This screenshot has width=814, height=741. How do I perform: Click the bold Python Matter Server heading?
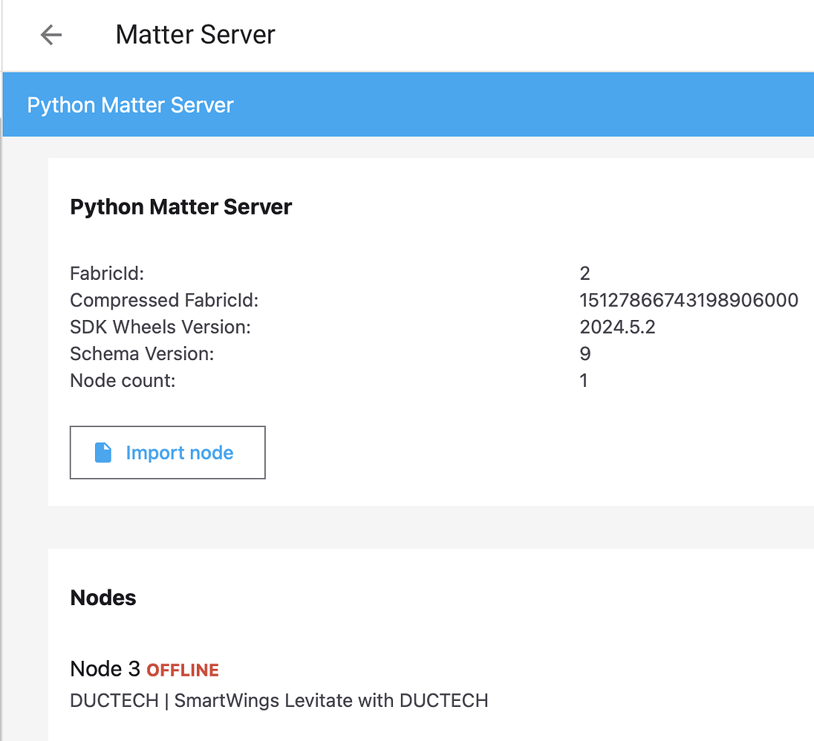click(180, 207)
